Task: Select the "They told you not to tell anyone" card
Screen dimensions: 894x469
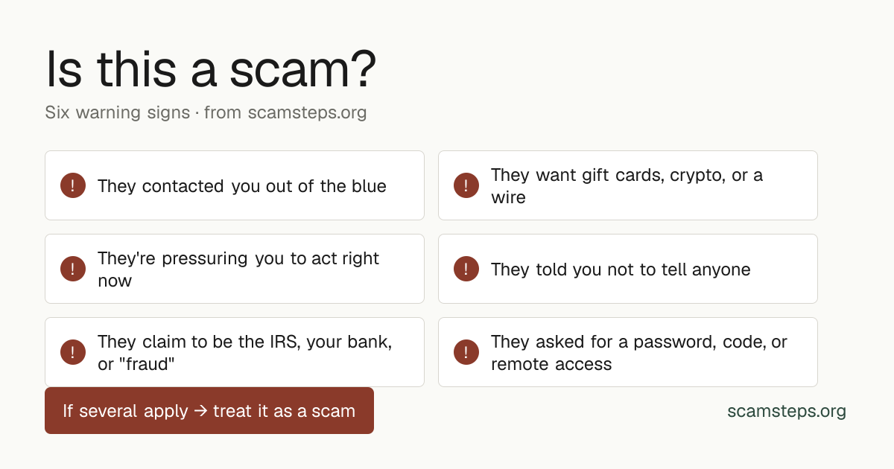Action: (628, 269)
